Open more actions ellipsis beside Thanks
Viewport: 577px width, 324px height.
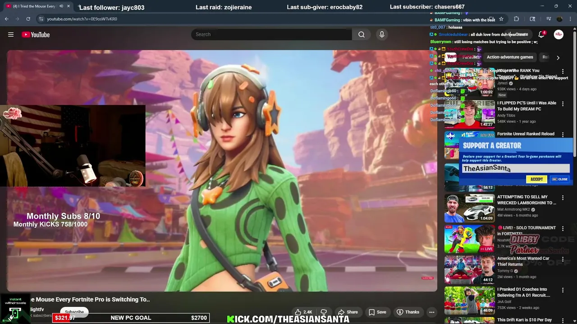432,312
